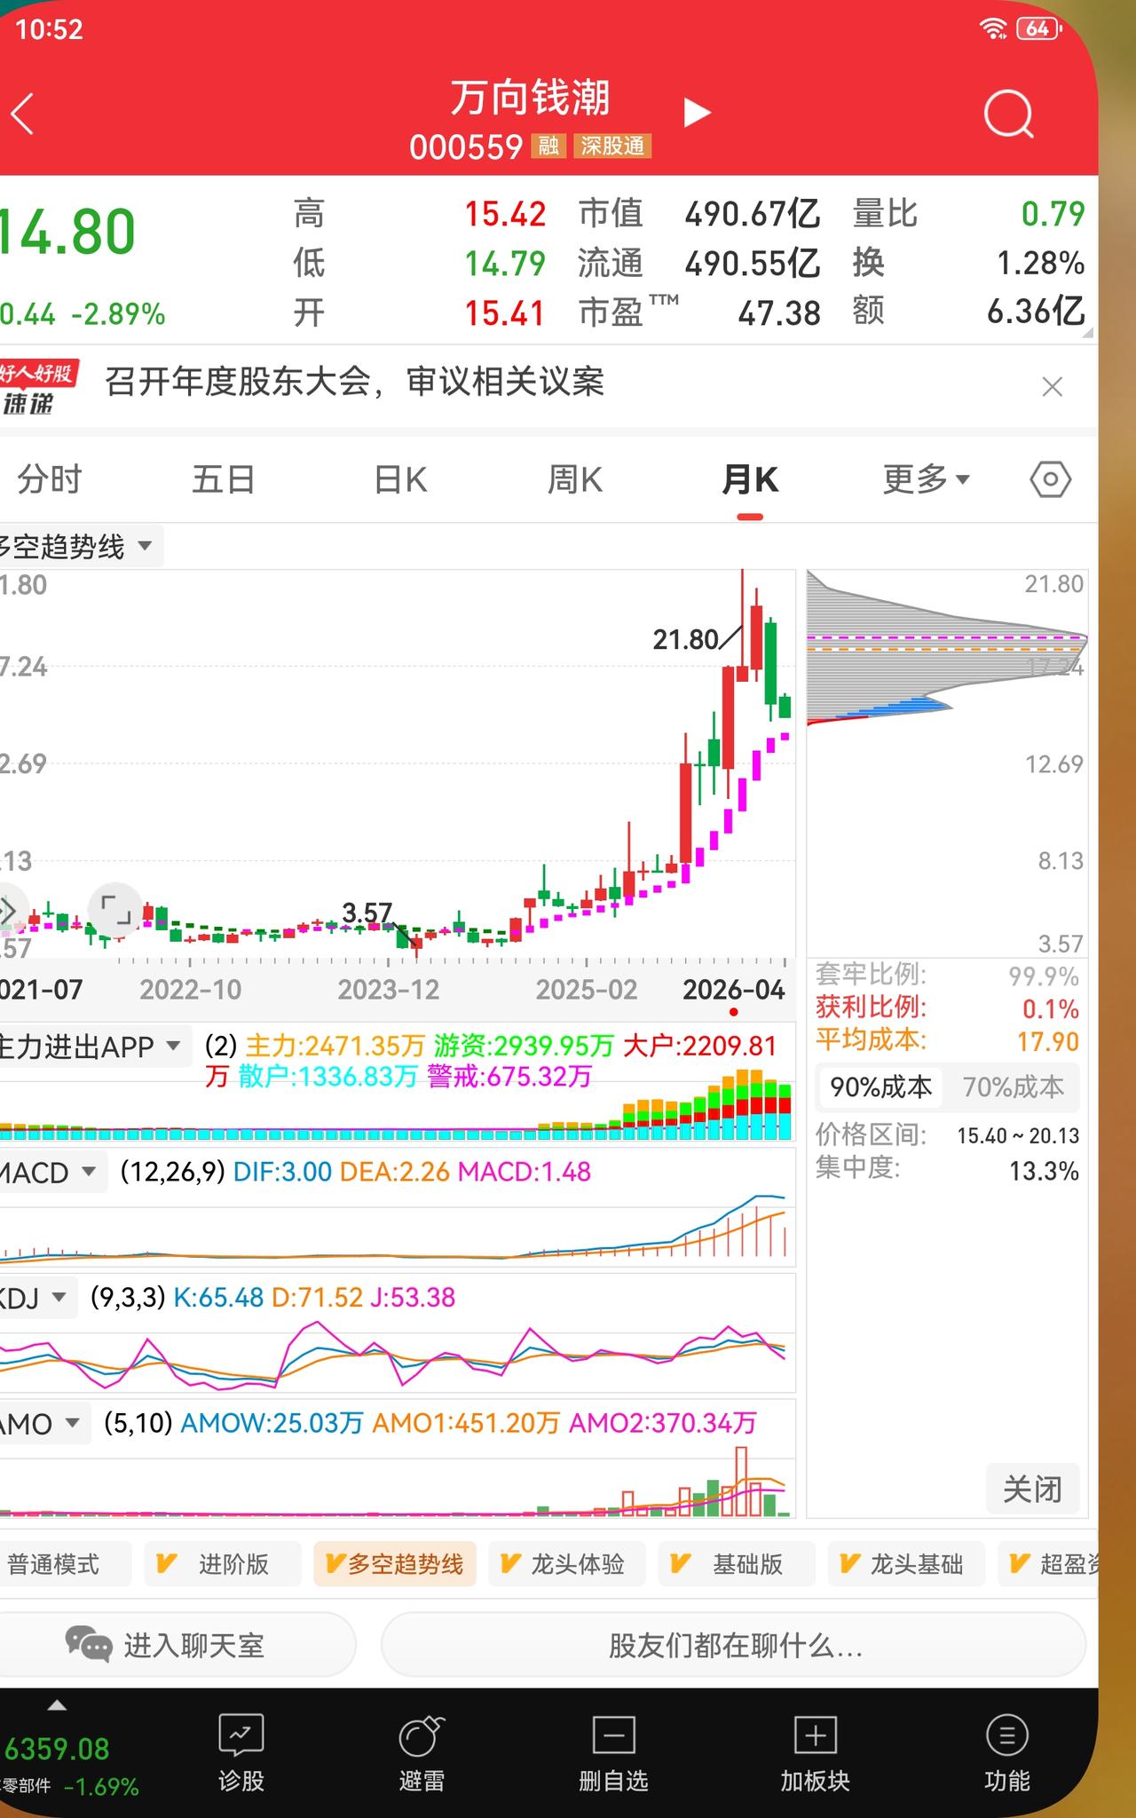
Task: Tap the fullscreen expand icon on chart
Action: pyautogui.click(x=115, y=910)
